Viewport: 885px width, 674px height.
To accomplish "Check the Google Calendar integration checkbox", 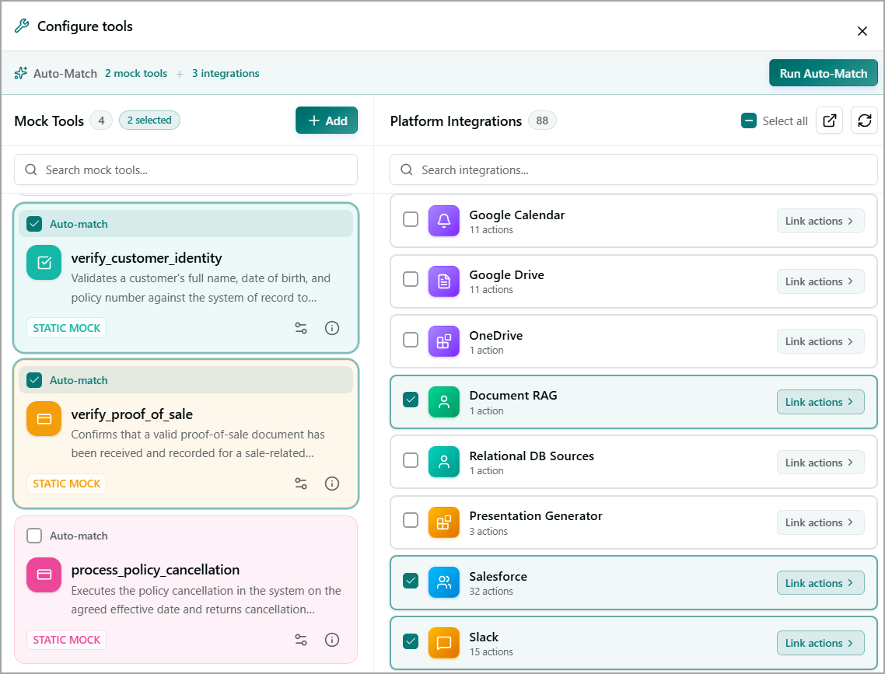I will pyautogui.click(x=411, y=219).
